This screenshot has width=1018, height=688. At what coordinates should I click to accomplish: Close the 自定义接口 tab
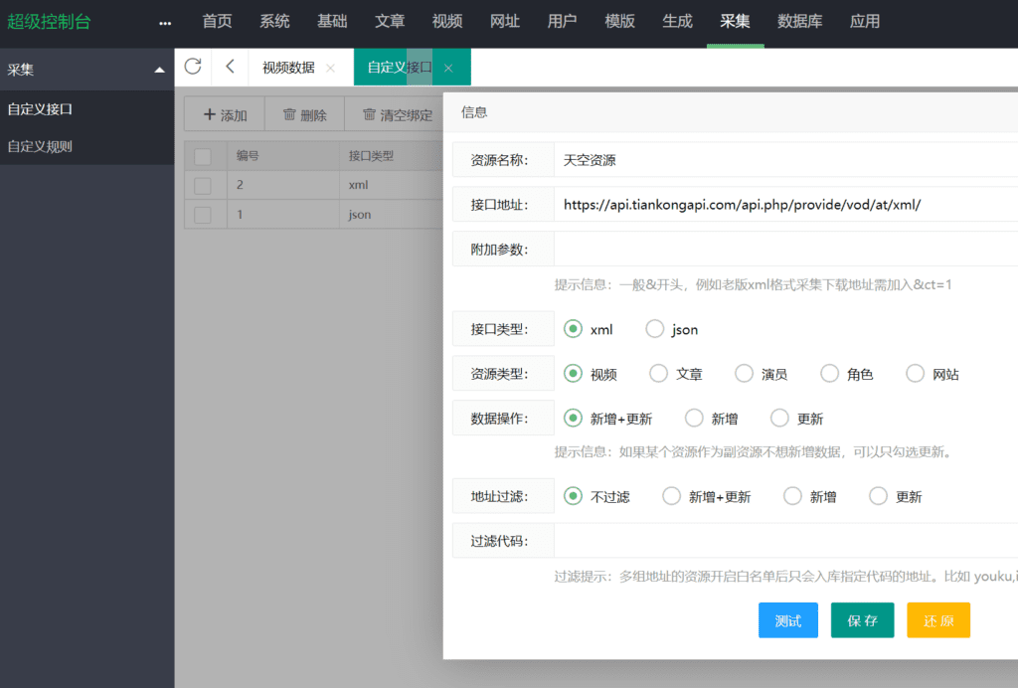[x=448, y=68]
